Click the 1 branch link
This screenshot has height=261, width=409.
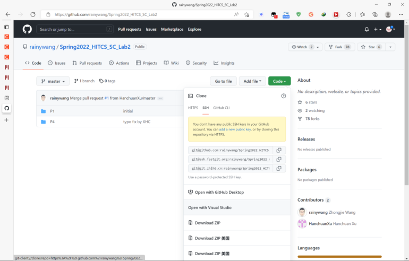click(x=84, y=81)
